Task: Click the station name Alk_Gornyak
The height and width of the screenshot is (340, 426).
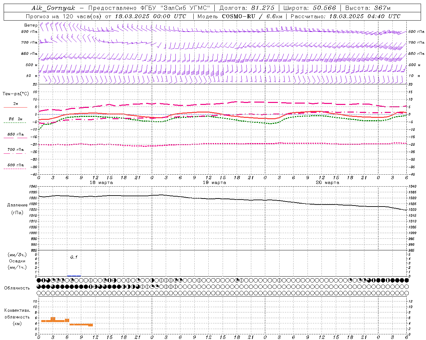Action: coord(54,8)
